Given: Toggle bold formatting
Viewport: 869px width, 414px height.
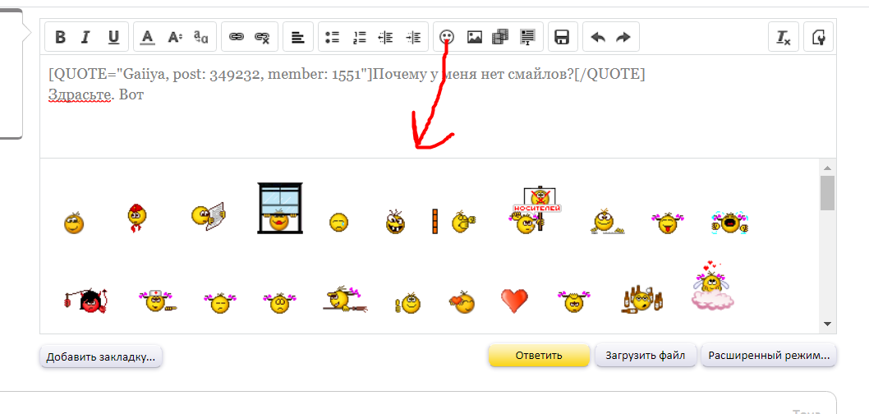Looking at the screenshot, I should [60, 37].
